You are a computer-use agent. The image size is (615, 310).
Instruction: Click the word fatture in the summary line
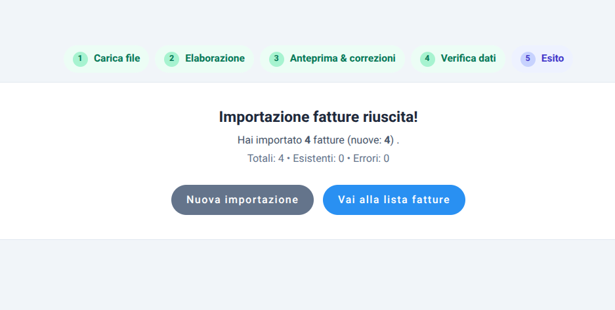point(329,140)
